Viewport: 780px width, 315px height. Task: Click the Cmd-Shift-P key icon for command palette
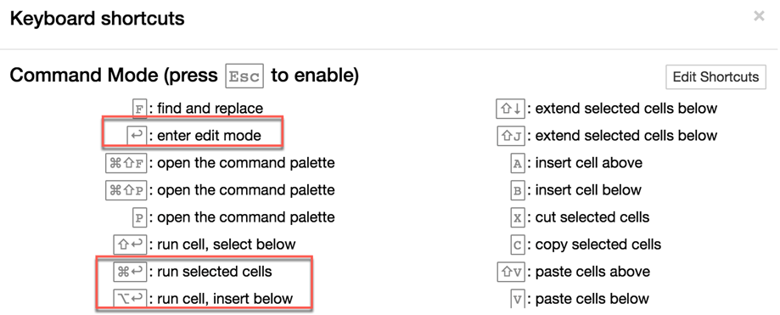pos(126,190)
